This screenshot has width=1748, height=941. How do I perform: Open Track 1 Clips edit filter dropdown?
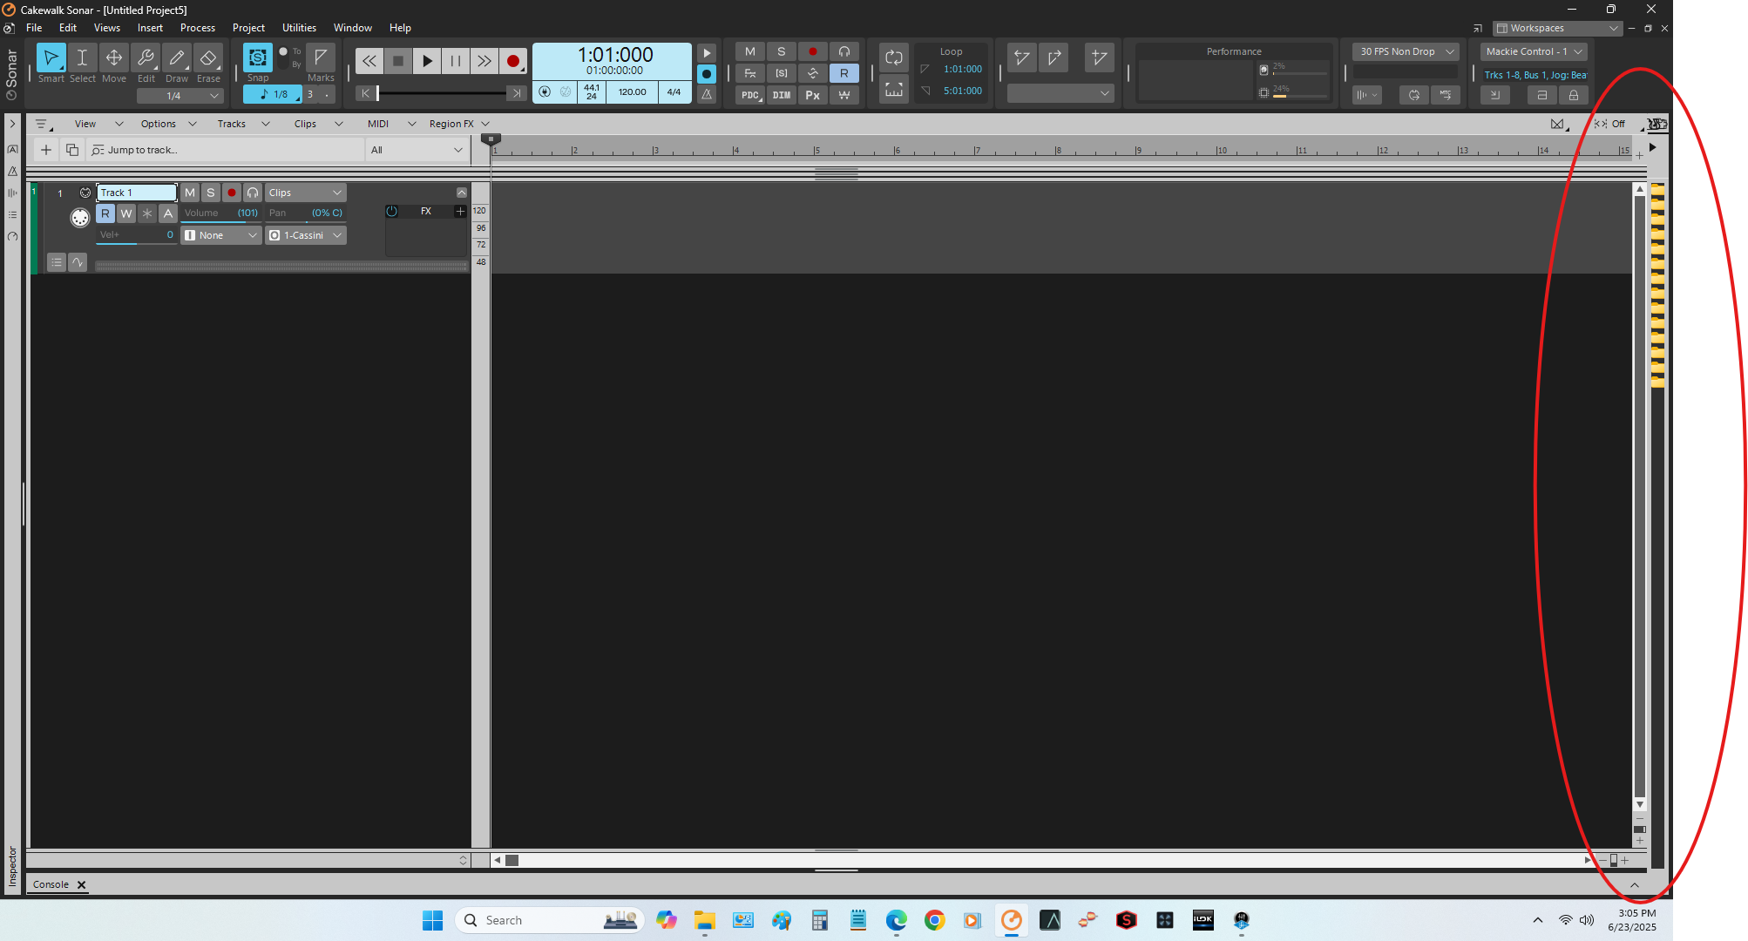pyautogui.click(x=306, y=193)
